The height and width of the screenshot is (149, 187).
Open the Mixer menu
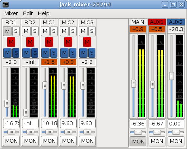pyautogui.click(x=11, y=13)
